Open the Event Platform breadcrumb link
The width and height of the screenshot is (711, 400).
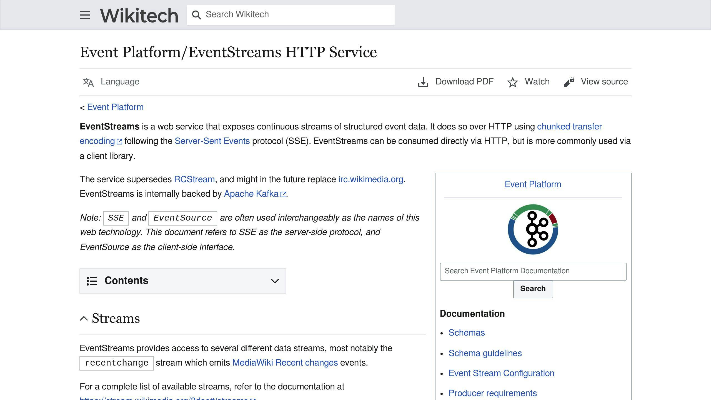pos(115,107)
